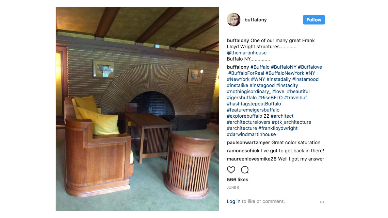388x218 pixels.
Task: Open the #BuffaloNY hashtag
Action: pyautogui.click(x=284, y=67)
